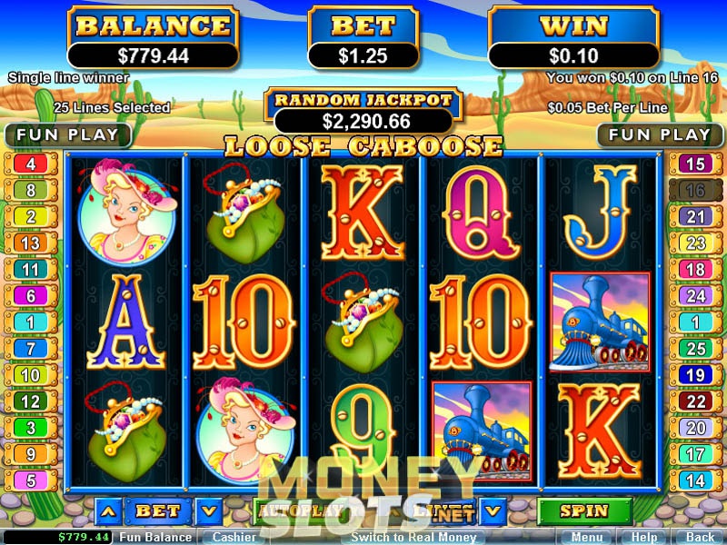Screen dimensions: 727x545
Task: Click the blue train symbol on fifth reel
Action: 600,322
